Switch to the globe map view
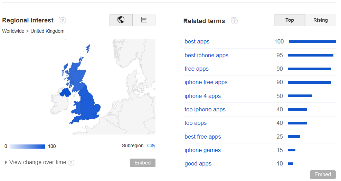 121,20
